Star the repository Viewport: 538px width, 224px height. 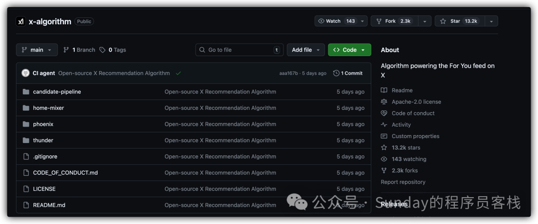tap(460, 21)
